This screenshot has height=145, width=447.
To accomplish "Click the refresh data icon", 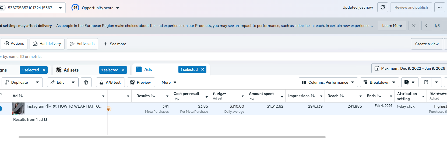I will [382, 8].
